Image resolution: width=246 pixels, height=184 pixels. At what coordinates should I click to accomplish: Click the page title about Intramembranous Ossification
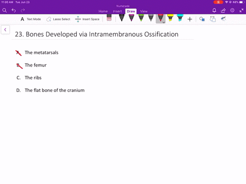[x=97, y=34]
